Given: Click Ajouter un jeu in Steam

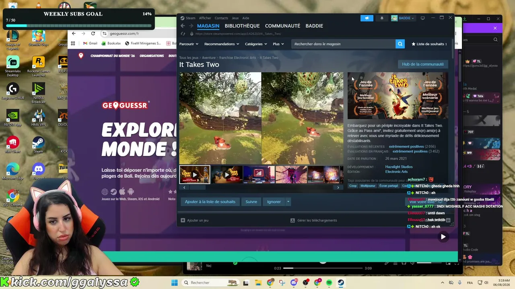Looking at the screenshot, I should pyautogui.click(x=195, y=220).
